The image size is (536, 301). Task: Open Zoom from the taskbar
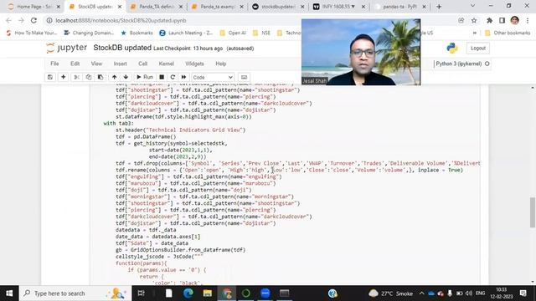point(265,293)
